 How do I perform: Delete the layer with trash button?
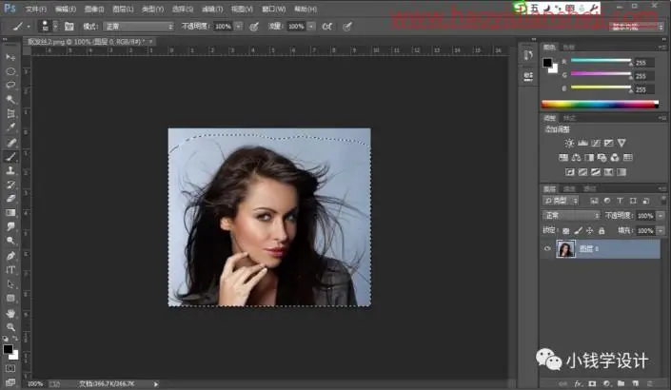pos(650,383)
